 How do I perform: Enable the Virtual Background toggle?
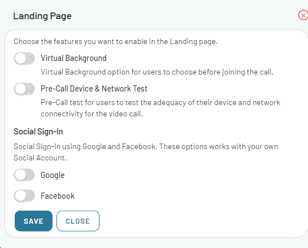(24, 58)
